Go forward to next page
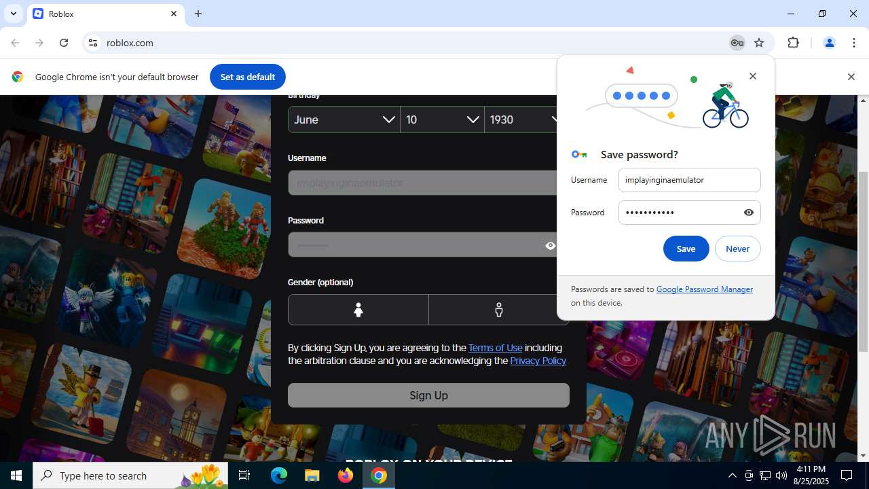Viewport: 869px width, 489px height. point(39,43)
